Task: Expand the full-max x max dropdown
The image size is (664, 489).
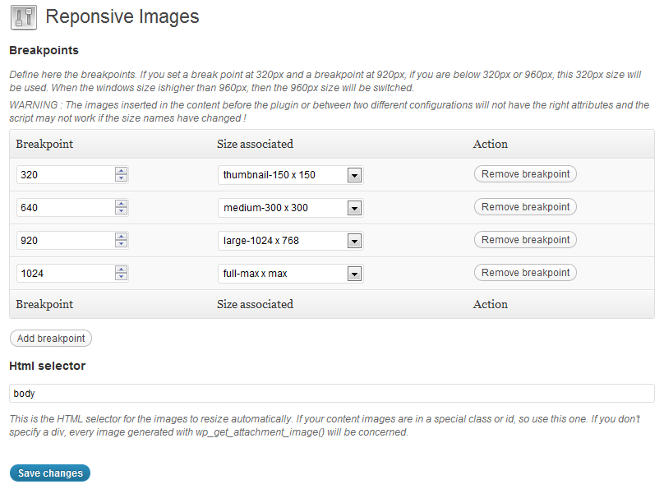Action: click(x=354, y=274)
